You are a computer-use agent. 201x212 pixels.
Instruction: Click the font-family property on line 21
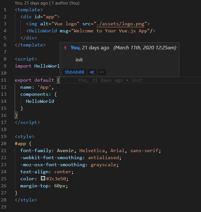tap(36, 151)
